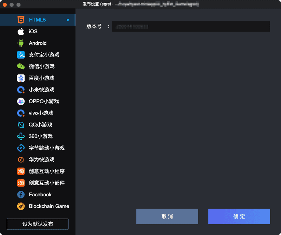The image size is (281, 235).
Task: Confirm with the 确定 button
Action: point(239,216)
